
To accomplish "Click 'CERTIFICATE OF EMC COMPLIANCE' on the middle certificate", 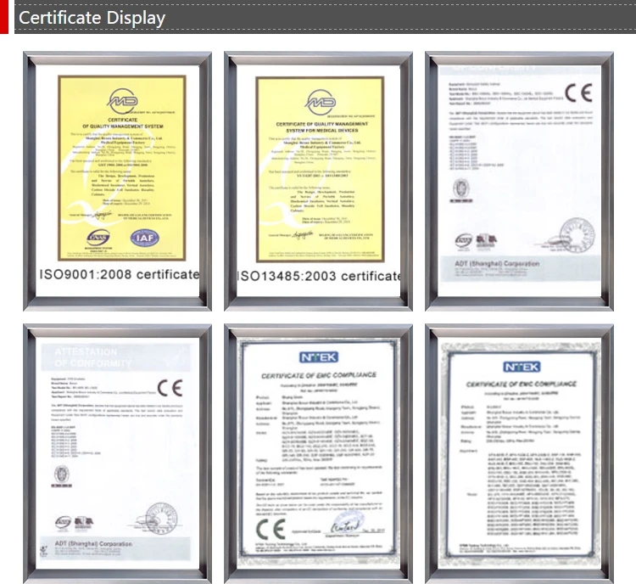I will [319, 375].
